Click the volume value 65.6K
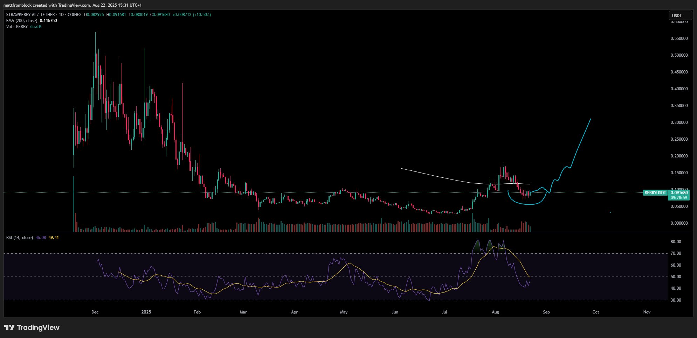Screen dimensions: 697x338 (36, 27)
